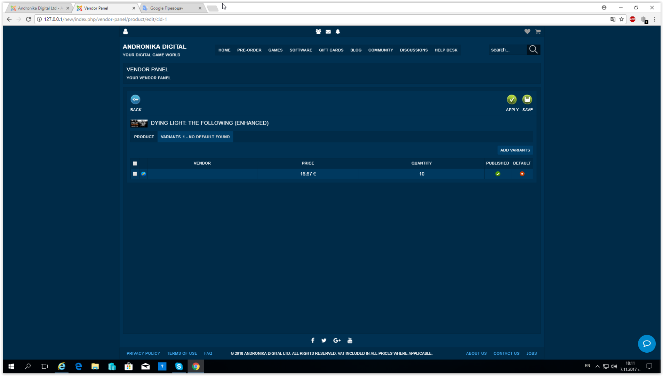Screen dimensions: 663x376
Task: Sort by the Price column header
Action: click(x=308, y=163)
